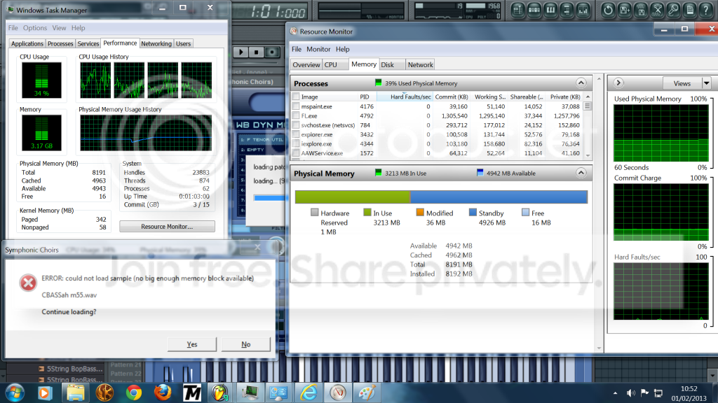
Task: Click the question mark help icon
Action: click(x=706, y=10)
